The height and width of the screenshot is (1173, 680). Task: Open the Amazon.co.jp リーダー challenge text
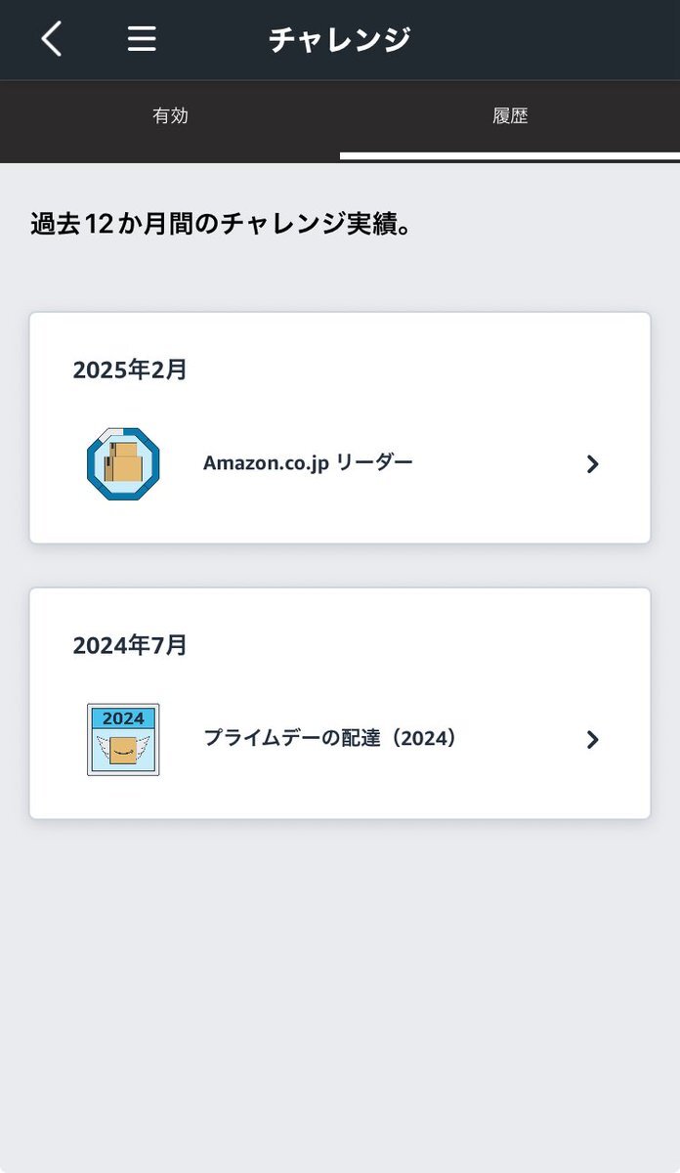(308, 462)
